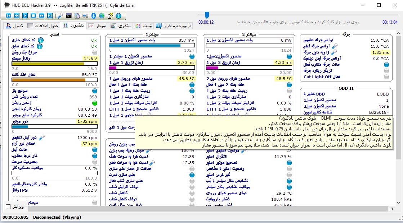Viewport: 403px width, 223px height.
Task: Click the 1.33 ms dwell value
Action: (380, 52)
